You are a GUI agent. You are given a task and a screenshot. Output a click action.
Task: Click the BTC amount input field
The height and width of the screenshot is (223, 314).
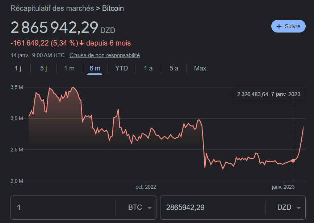pyautogui.click(x=63, y=208)
